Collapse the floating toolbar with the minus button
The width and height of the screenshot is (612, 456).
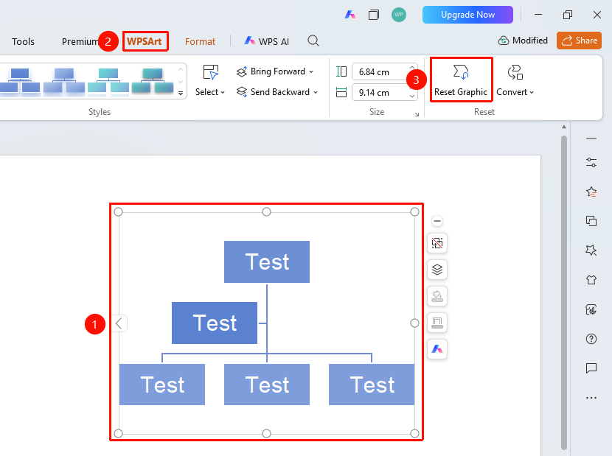click(437, 221)
